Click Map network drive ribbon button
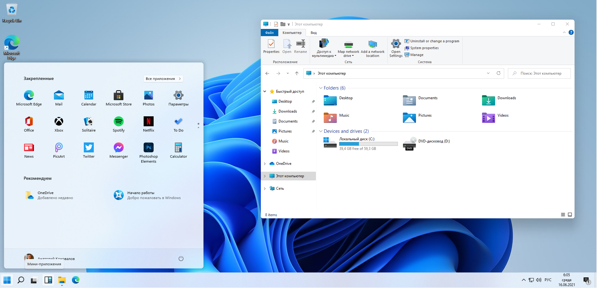 coord(348,48)
